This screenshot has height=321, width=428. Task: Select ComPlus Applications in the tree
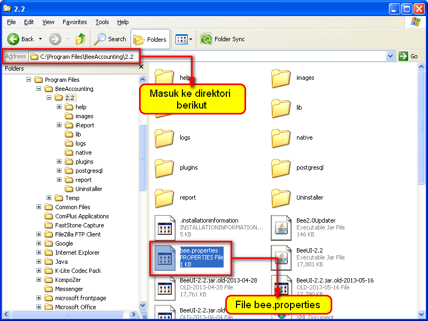(77, 216)
